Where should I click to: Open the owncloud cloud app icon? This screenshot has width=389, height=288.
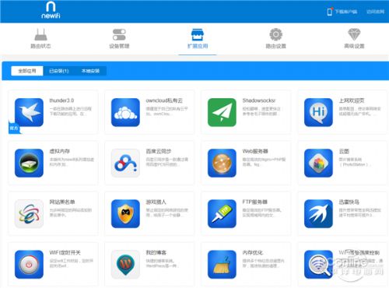[125, 112]
